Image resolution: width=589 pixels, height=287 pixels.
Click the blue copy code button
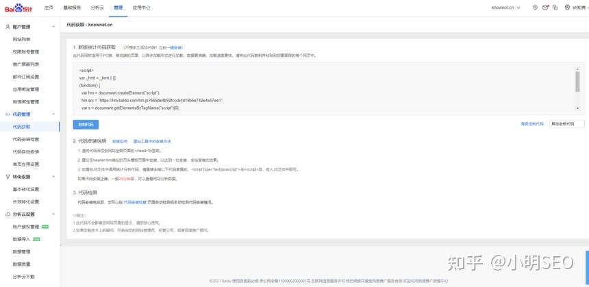pos(86,125)
